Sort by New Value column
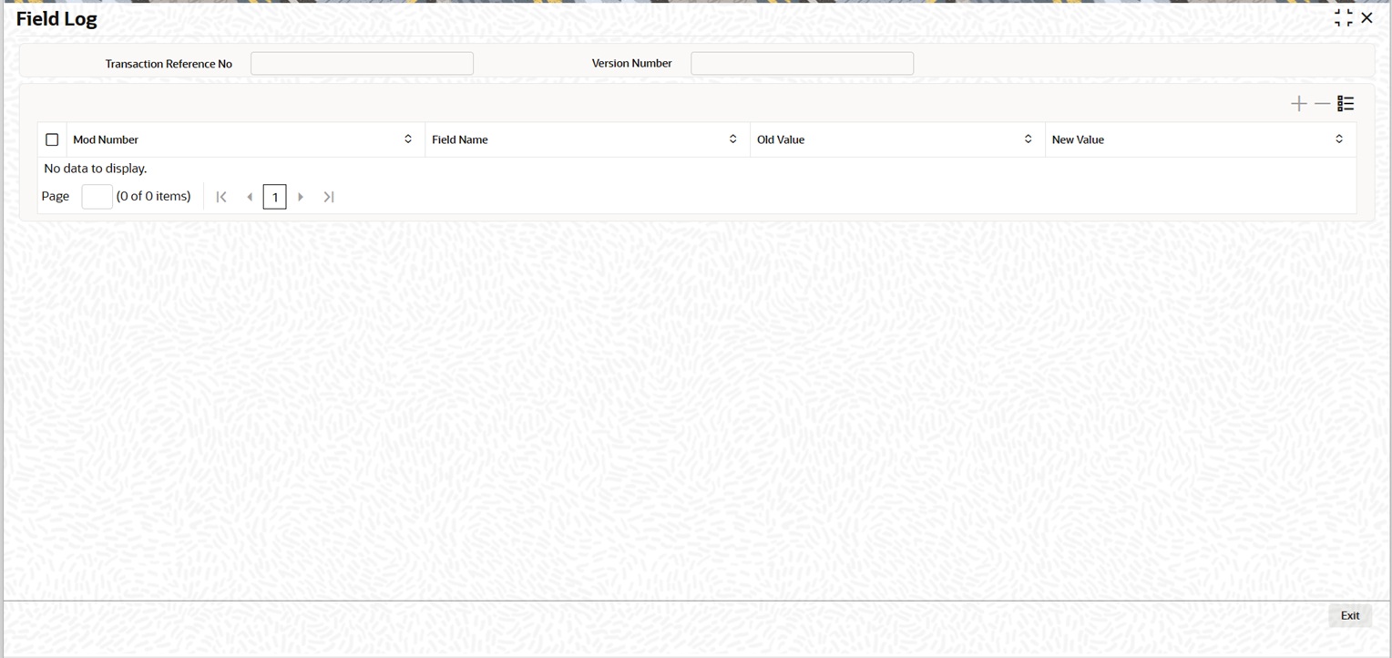This screenshot has width=1392, height=658. [1339, 139]
